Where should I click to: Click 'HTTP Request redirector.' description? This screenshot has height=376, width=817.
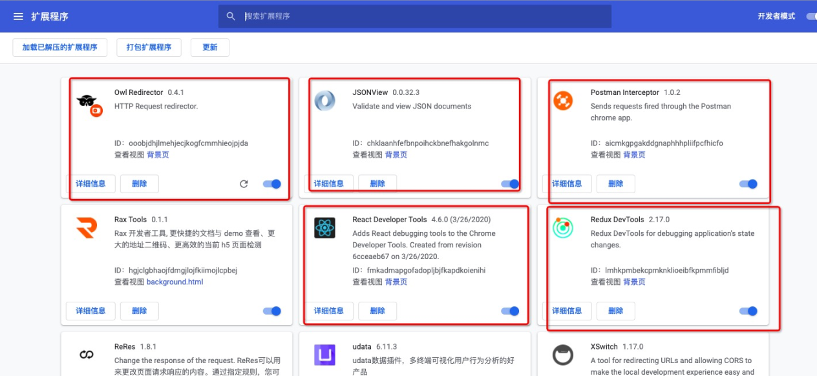point(157,107)
